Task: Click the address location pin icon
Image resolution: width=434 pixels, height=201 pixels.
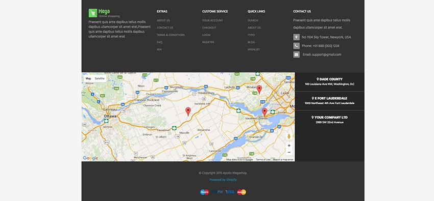Action: click(297, 37)
